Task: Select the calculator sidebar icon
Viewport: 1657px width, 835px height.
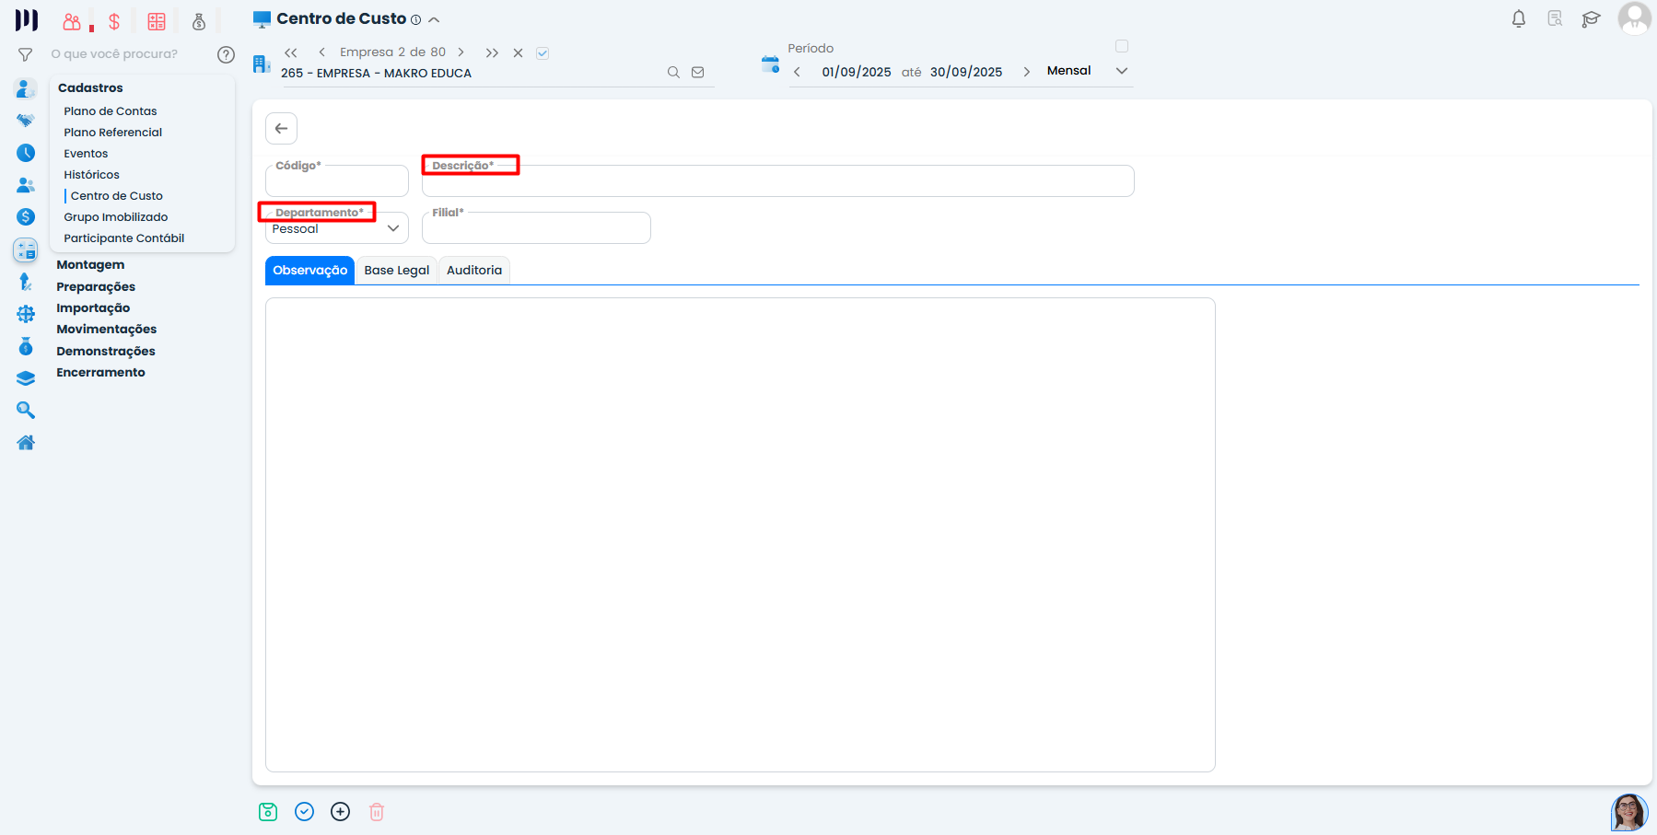Action: 26,249
